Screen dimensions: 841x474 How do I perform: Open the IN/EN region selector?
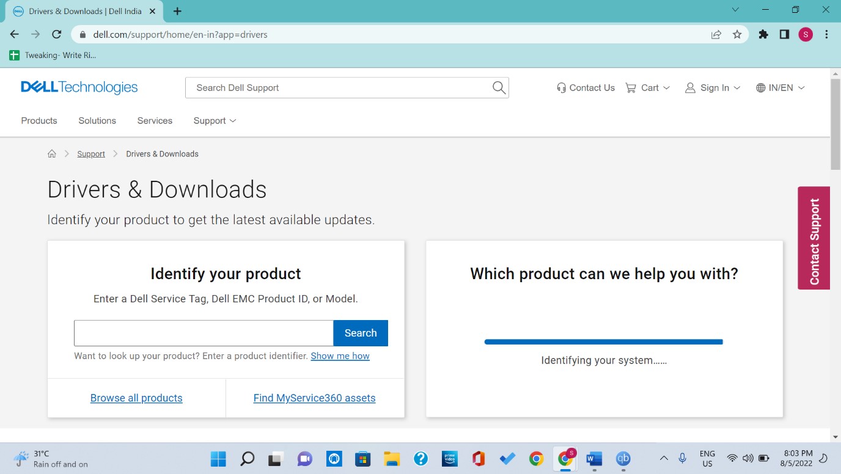click(x=780, y=88)
